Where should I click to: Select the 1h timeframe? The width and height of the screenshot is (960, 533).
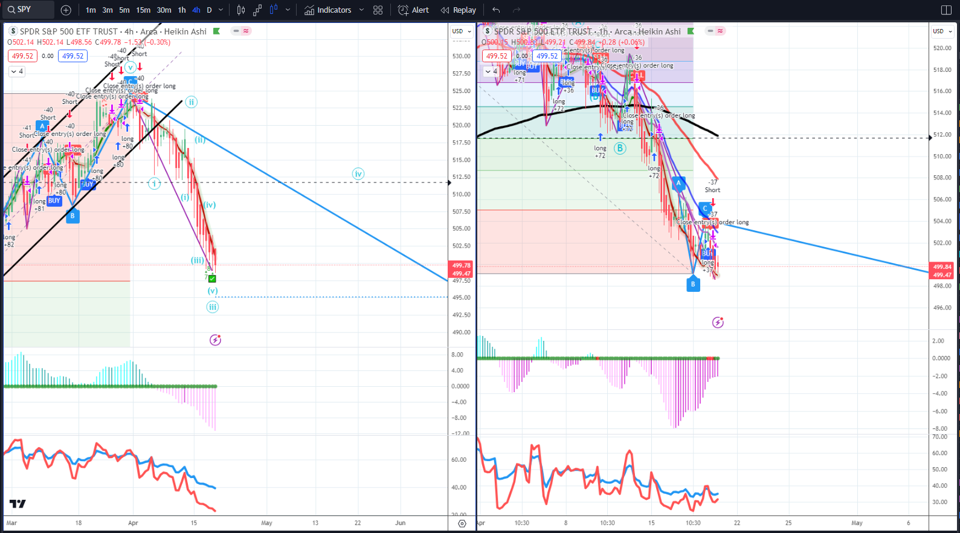(x=182, y=10)
